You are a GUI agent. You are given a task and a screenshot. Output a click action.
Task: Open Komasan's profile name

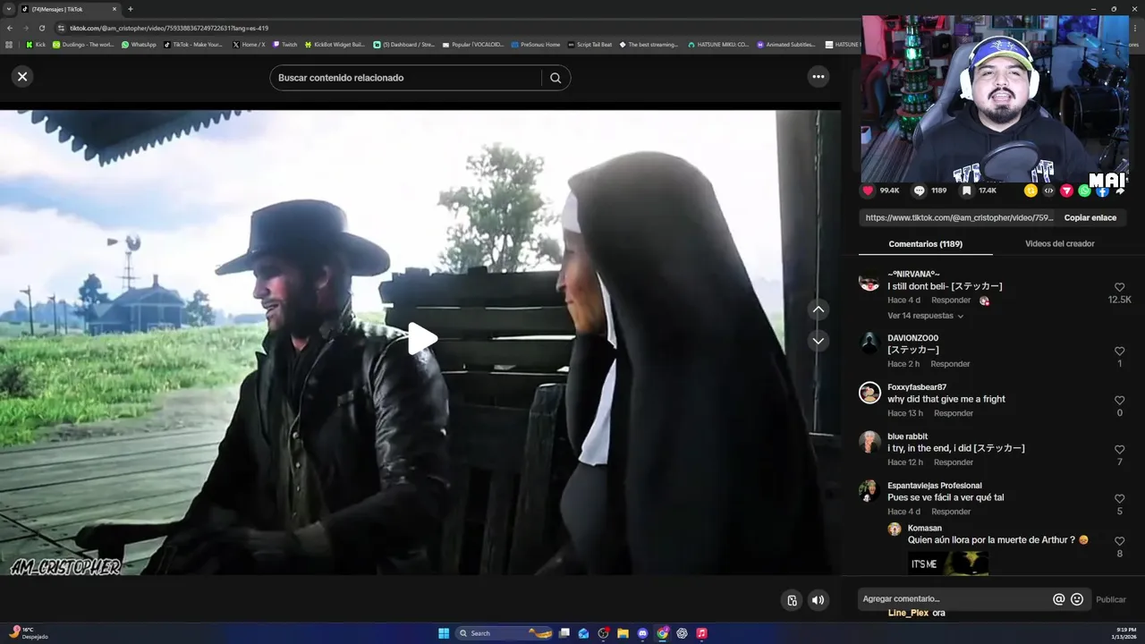point(925,529)
